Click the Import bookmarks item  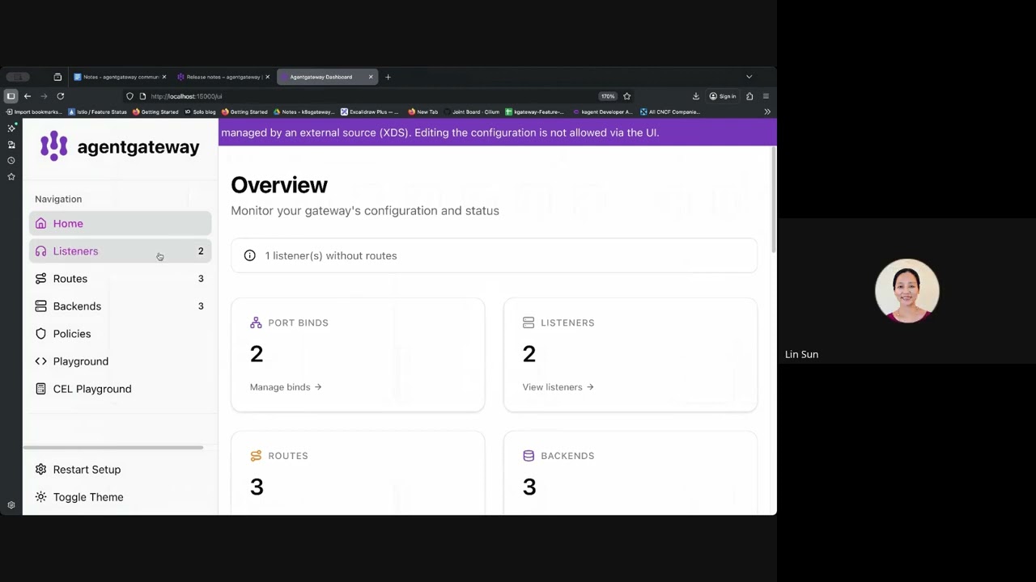click(33, 112)
